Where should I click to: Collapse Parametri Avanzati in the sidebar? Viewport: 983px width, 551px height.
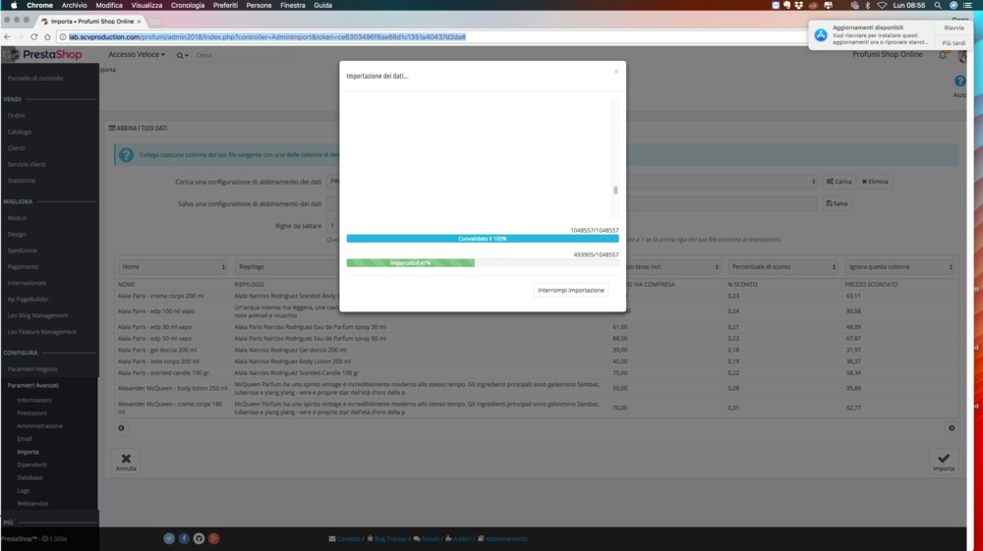coord(33,385)
